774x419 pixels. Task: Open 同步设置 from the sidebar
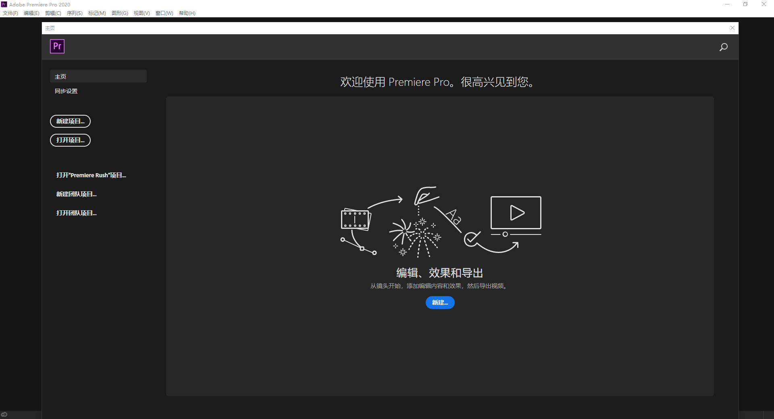tap(67, 91)
